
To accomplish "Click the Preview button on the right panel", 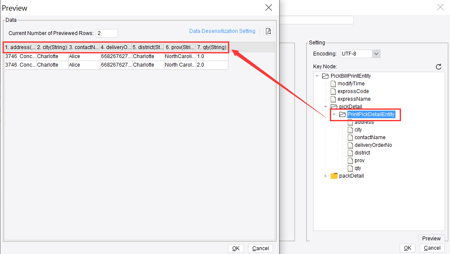I will point(431,238).
